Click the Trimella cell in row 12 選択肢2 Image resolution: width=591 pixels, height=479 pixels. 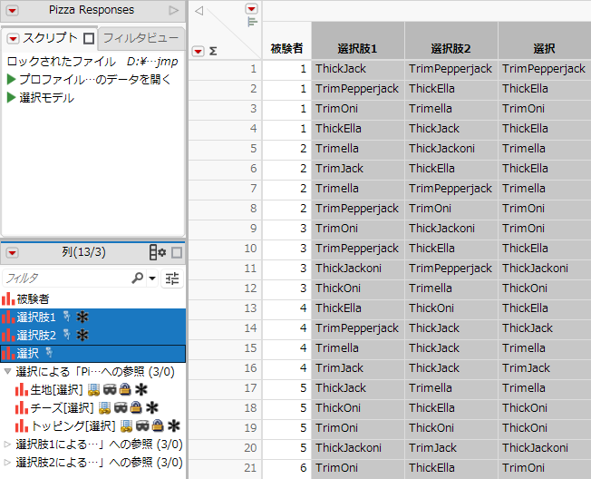pos(451,288)
